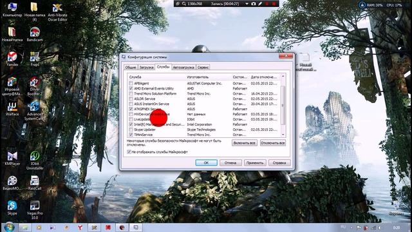Toggle Не отображать службы Майкрософт checkbox

[x=129, y=152]
